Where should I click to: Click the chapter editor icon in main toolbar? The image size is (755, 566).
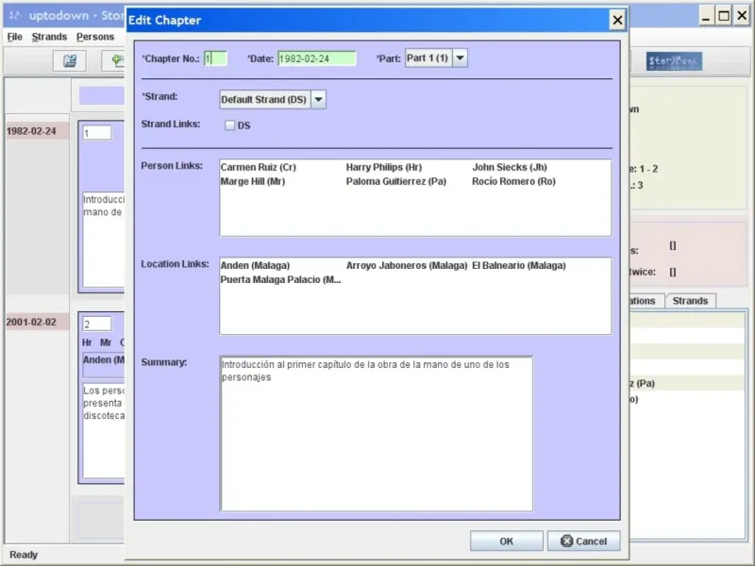(69, 60)
